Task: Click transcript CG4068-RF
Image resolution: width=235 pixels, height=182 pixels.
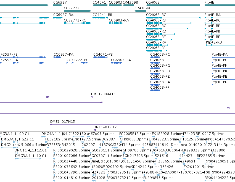Action: coord(157,51)
